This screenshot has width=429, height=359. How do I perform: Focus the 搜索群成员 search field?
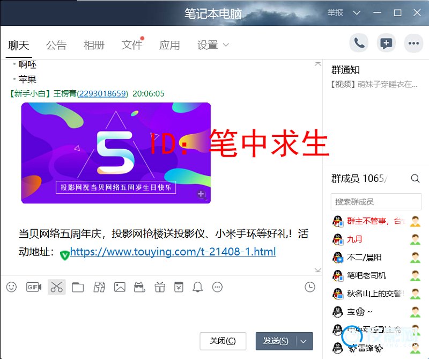(x=376, y=202)
